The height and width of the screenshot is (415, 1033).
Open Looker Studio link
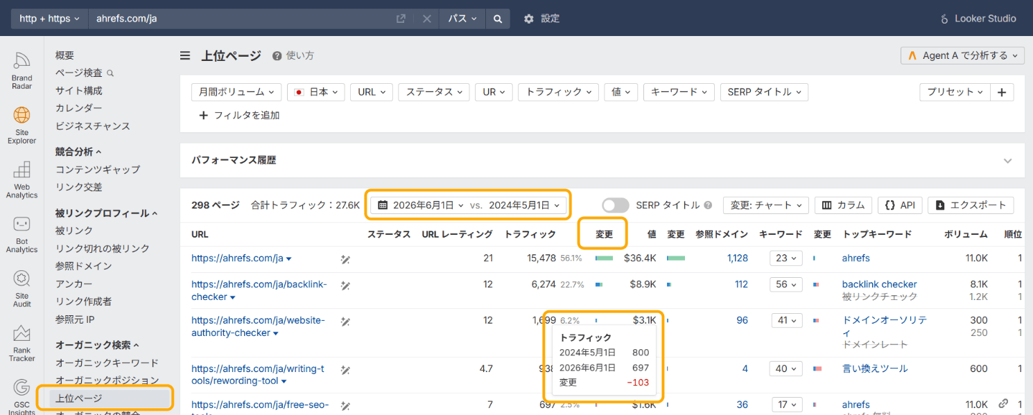coord(978,19)
